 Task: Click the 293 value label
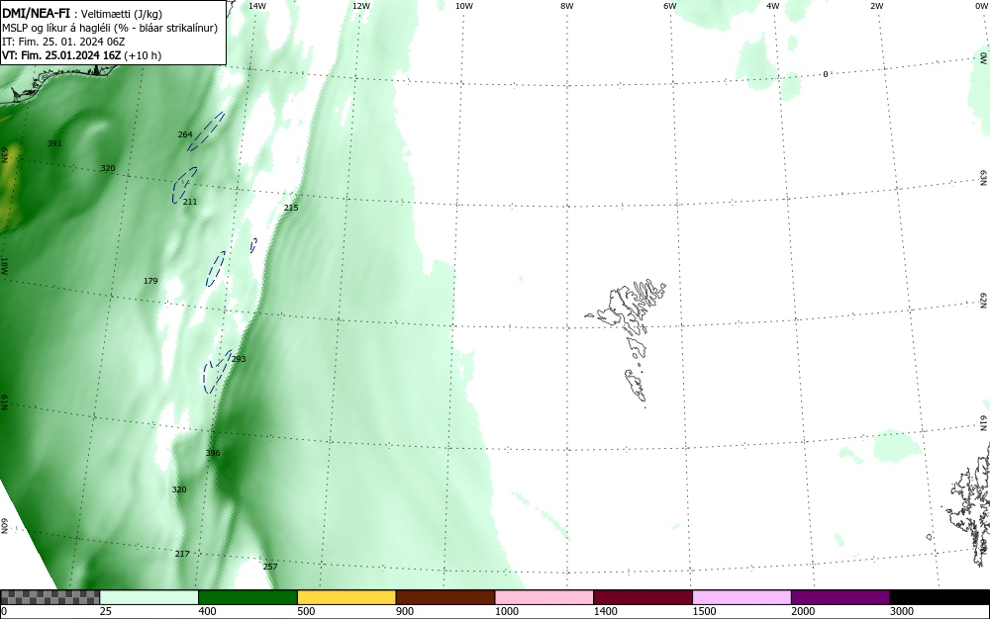coord(239,359)
